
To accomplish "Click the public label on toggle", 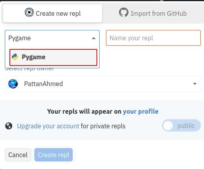I will [186, 126].
